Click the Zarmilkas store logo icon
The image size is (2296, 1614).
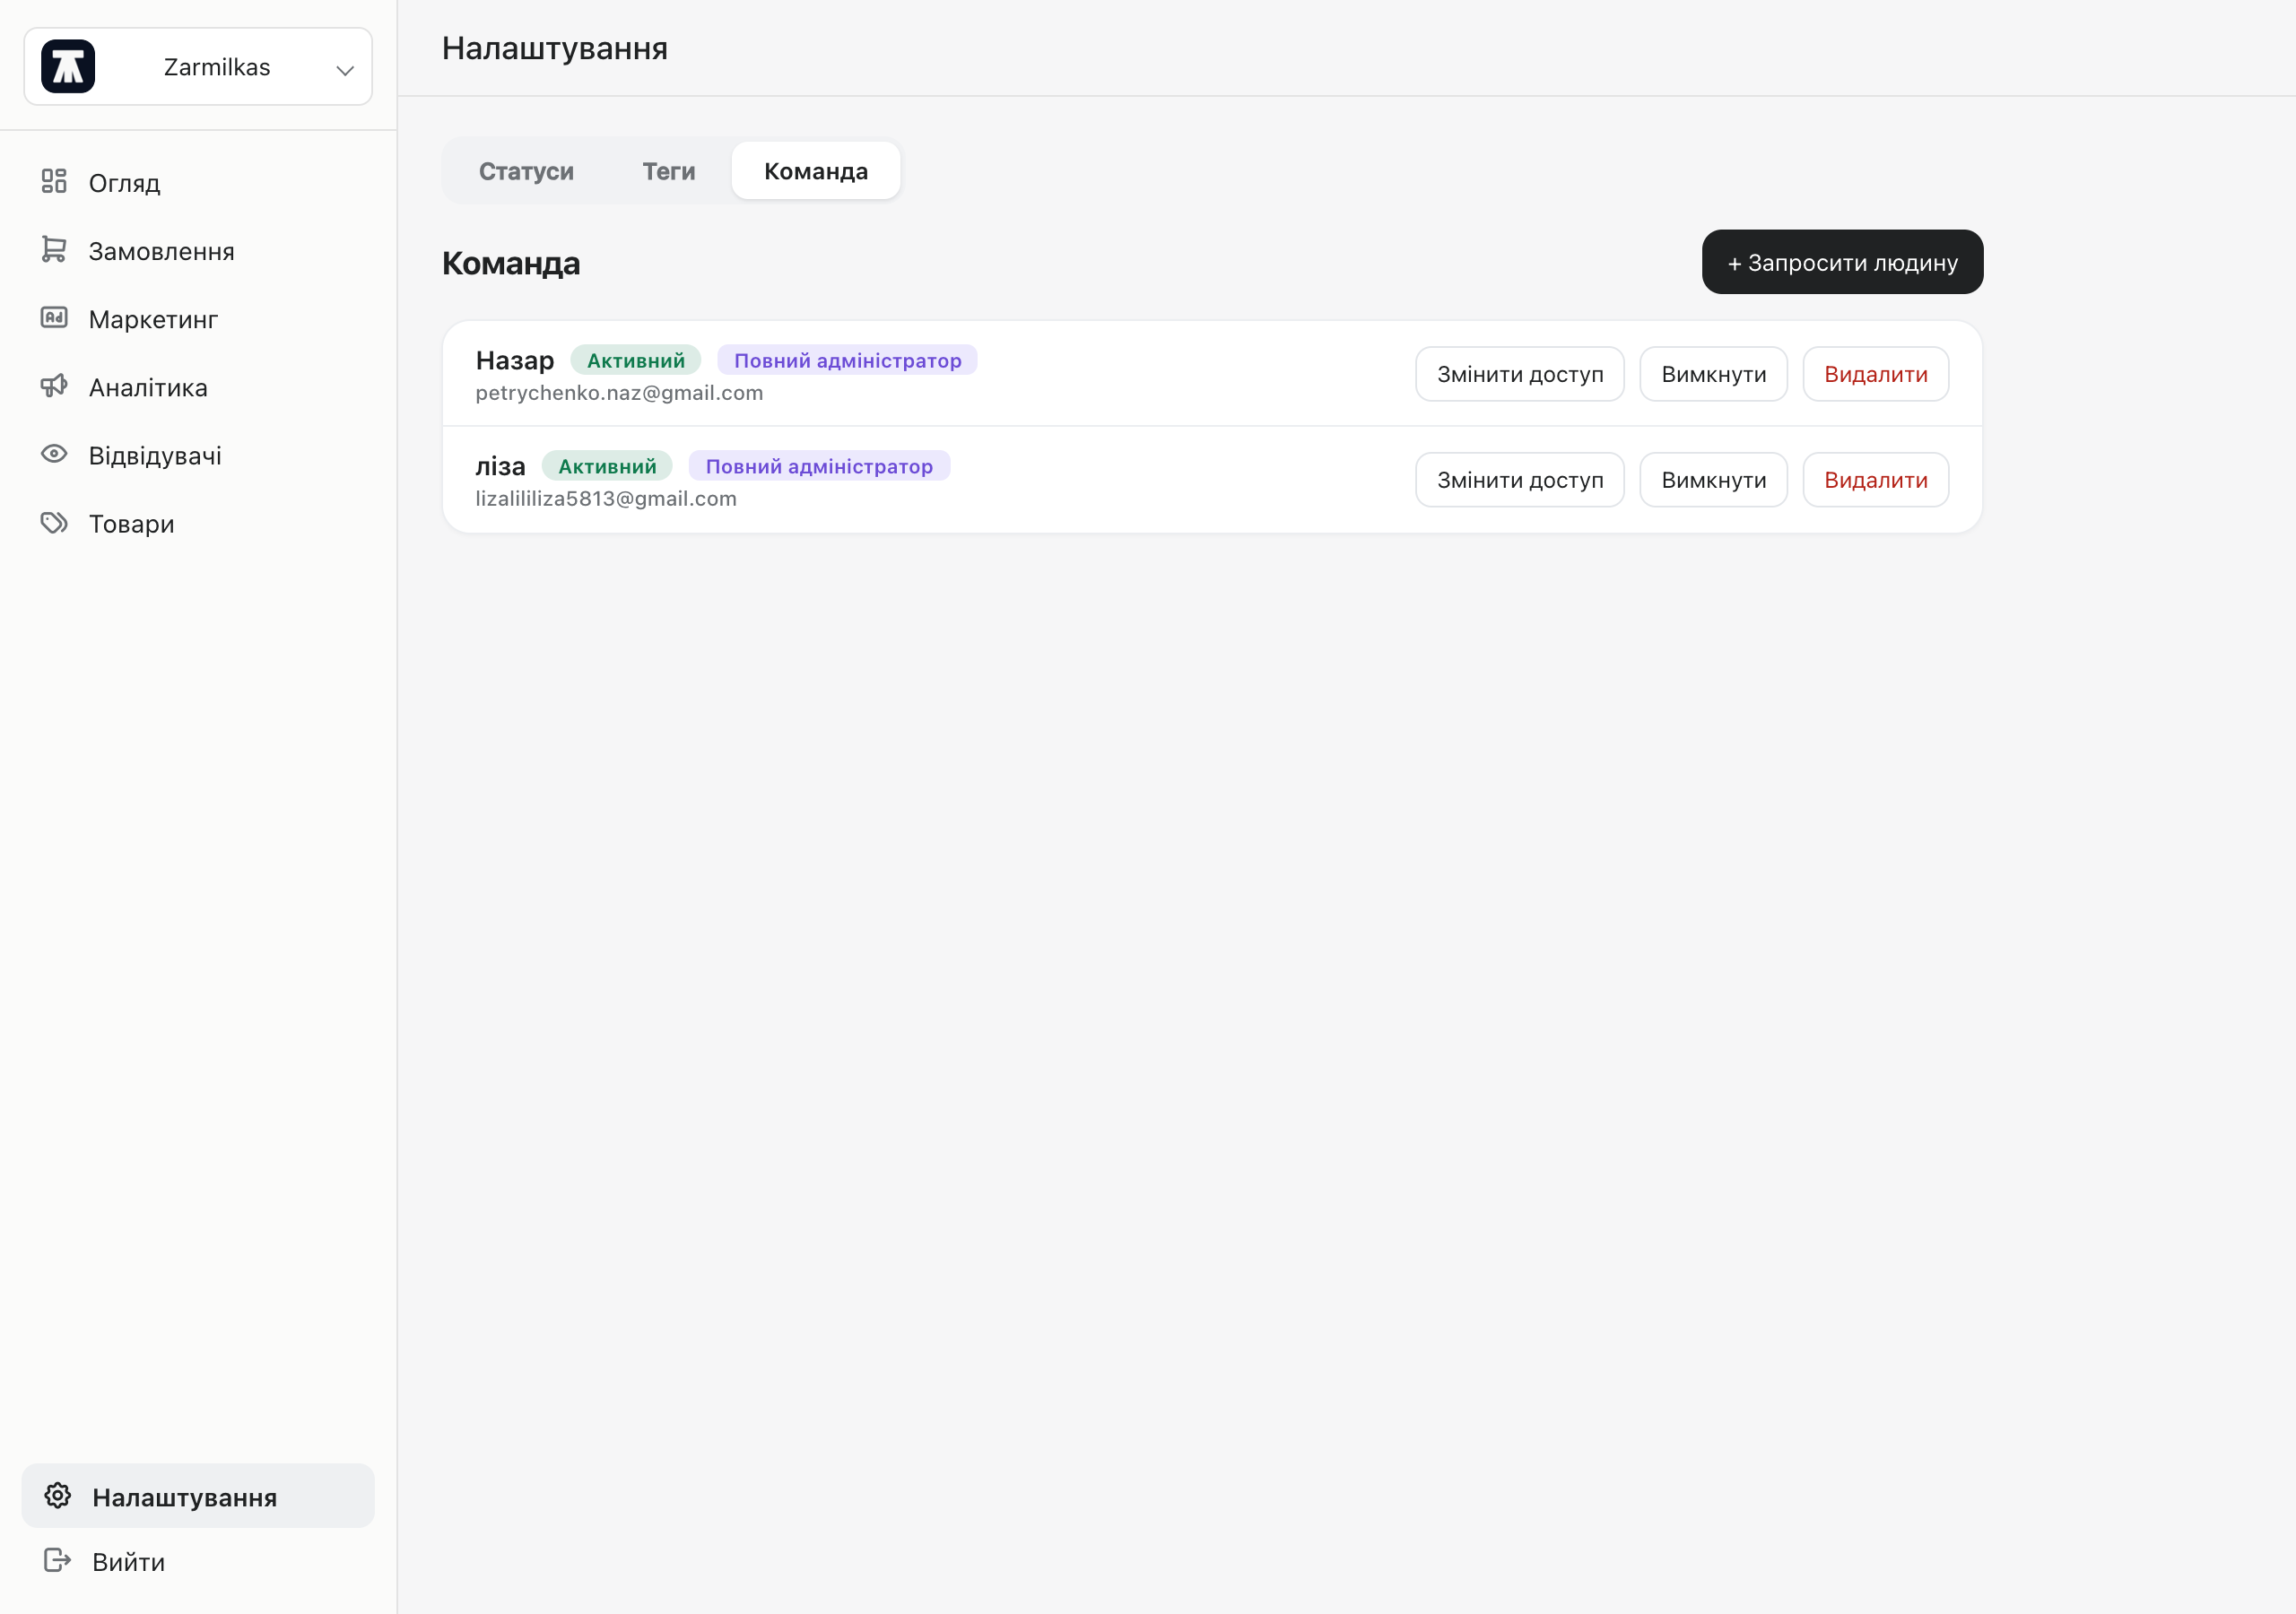(x=68, y=67)
